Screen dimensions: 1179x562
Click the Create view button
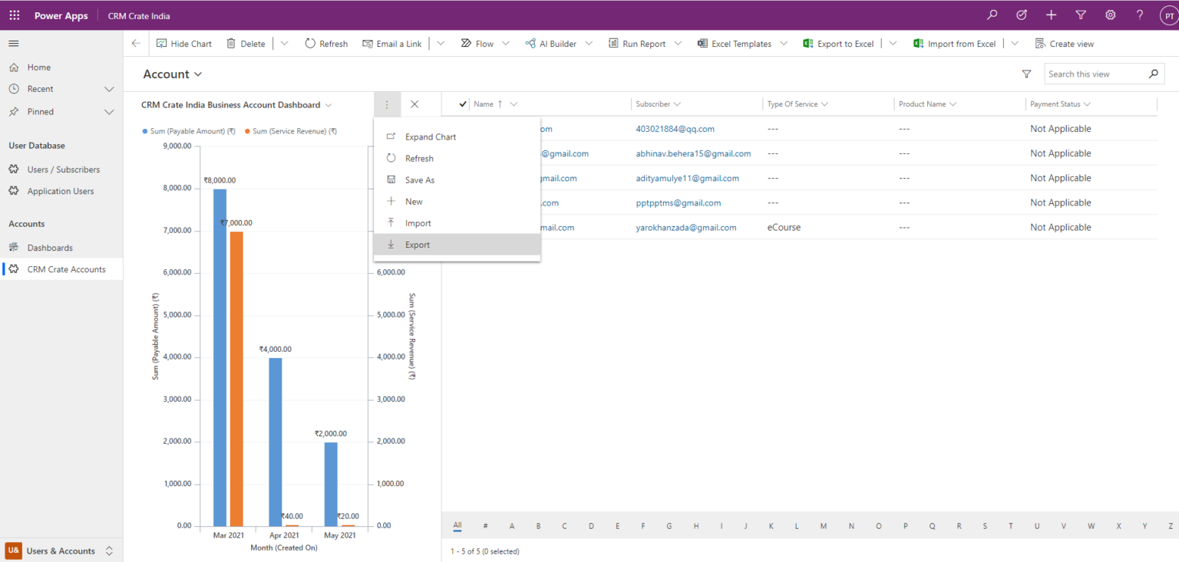[1065, 43]
